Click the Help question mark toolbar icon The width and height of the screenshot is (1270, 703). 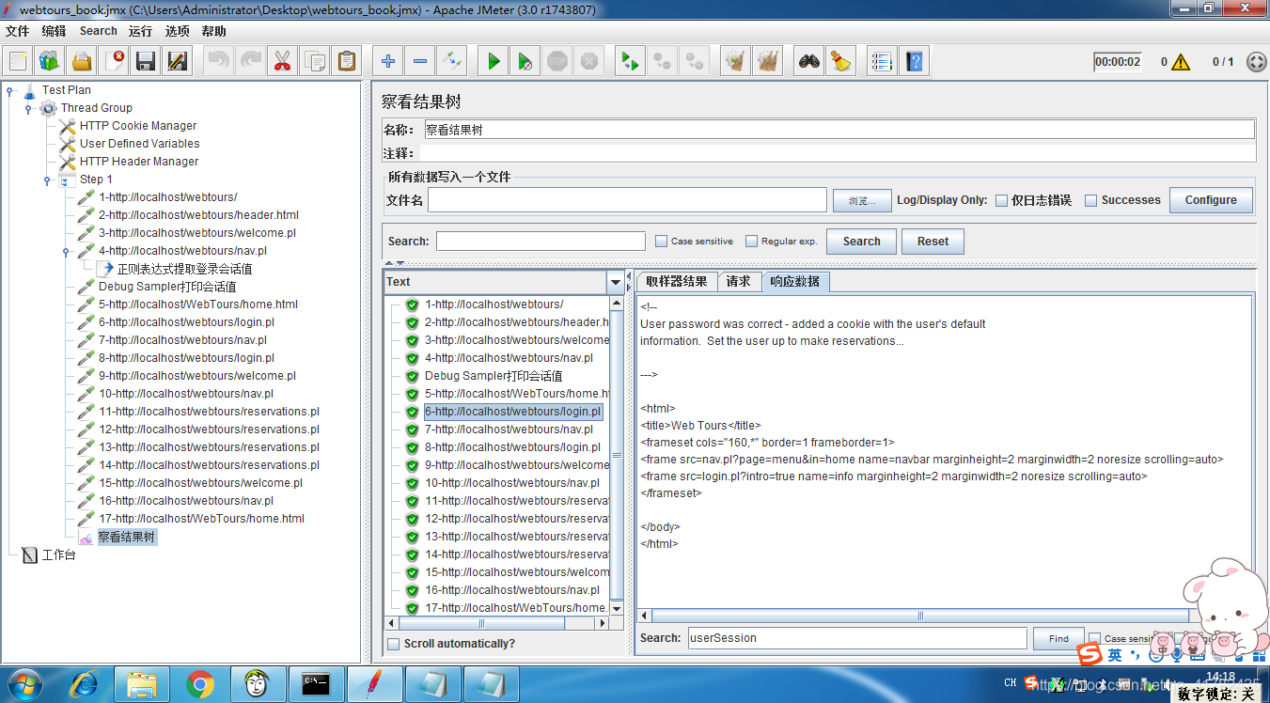(x=913, y=62)
